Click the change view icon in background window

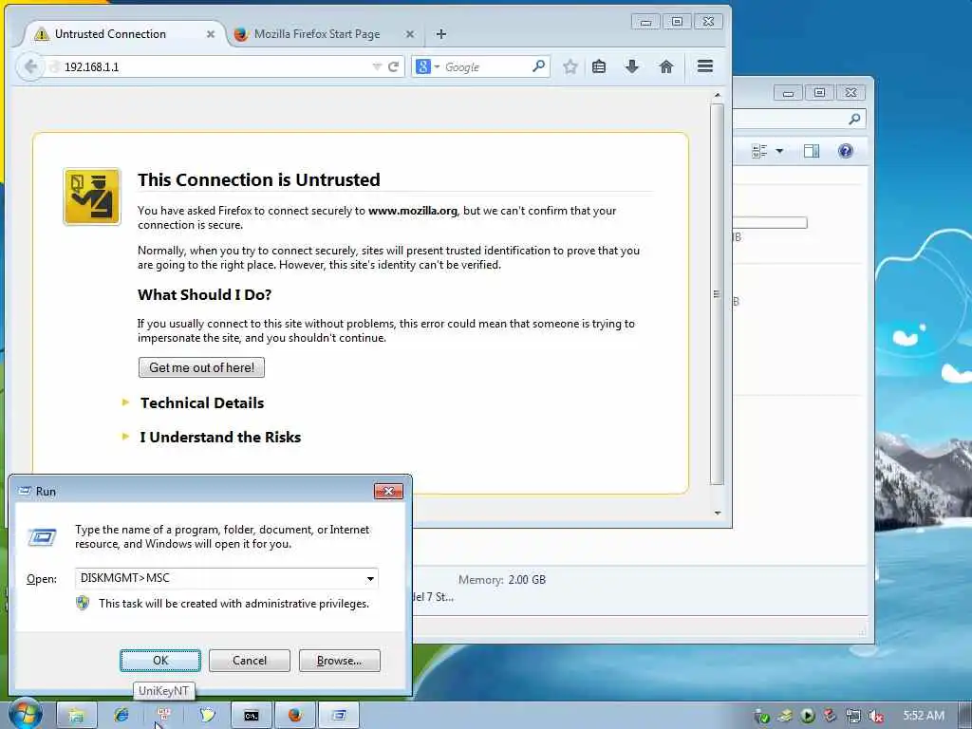759,151
